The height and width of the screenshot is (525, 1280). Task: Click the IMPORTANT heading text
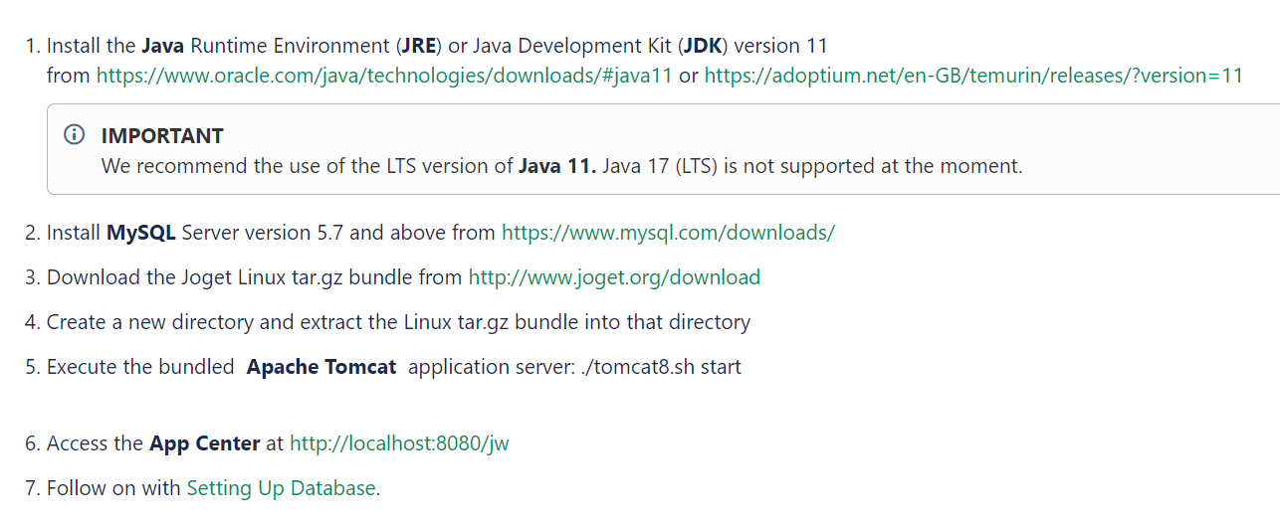coord(162,136)
